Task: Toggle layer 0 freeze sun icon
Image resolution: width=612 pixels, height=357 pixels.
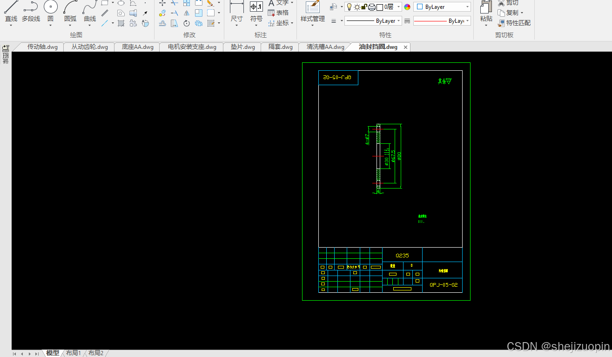Action: tap(357, 7)
